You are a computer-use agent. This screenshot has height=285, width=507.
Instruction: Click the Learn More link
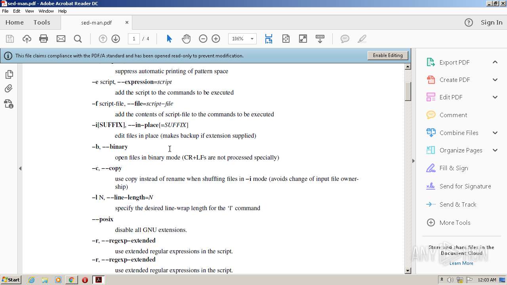coord(461,263)
